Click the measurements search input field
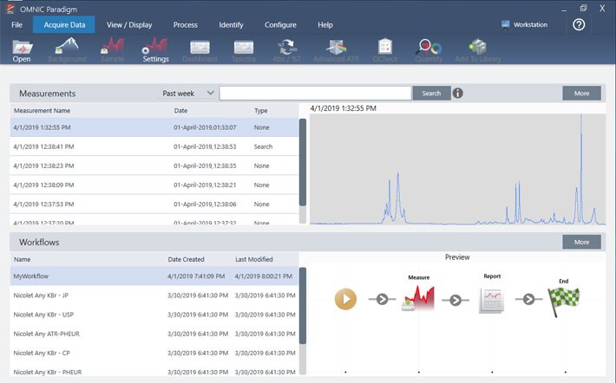This screenshot has width=616, height=383. pos(315,94)
